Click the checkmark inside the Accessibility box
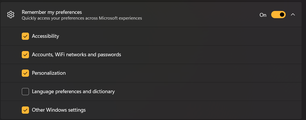 pos(25,36)
